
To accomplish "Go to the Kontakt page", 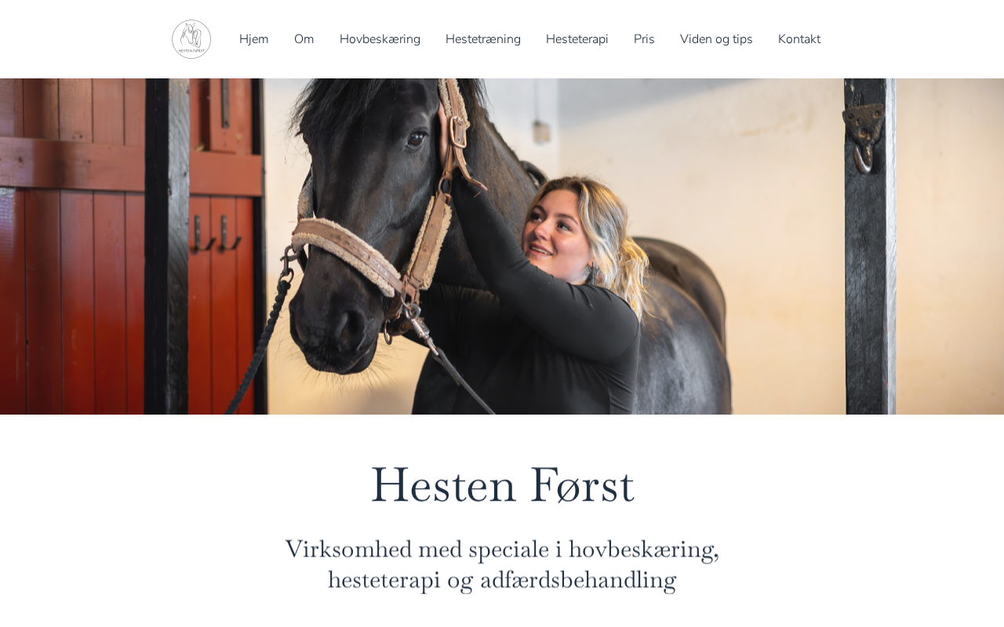I will (x=799, y=39).
